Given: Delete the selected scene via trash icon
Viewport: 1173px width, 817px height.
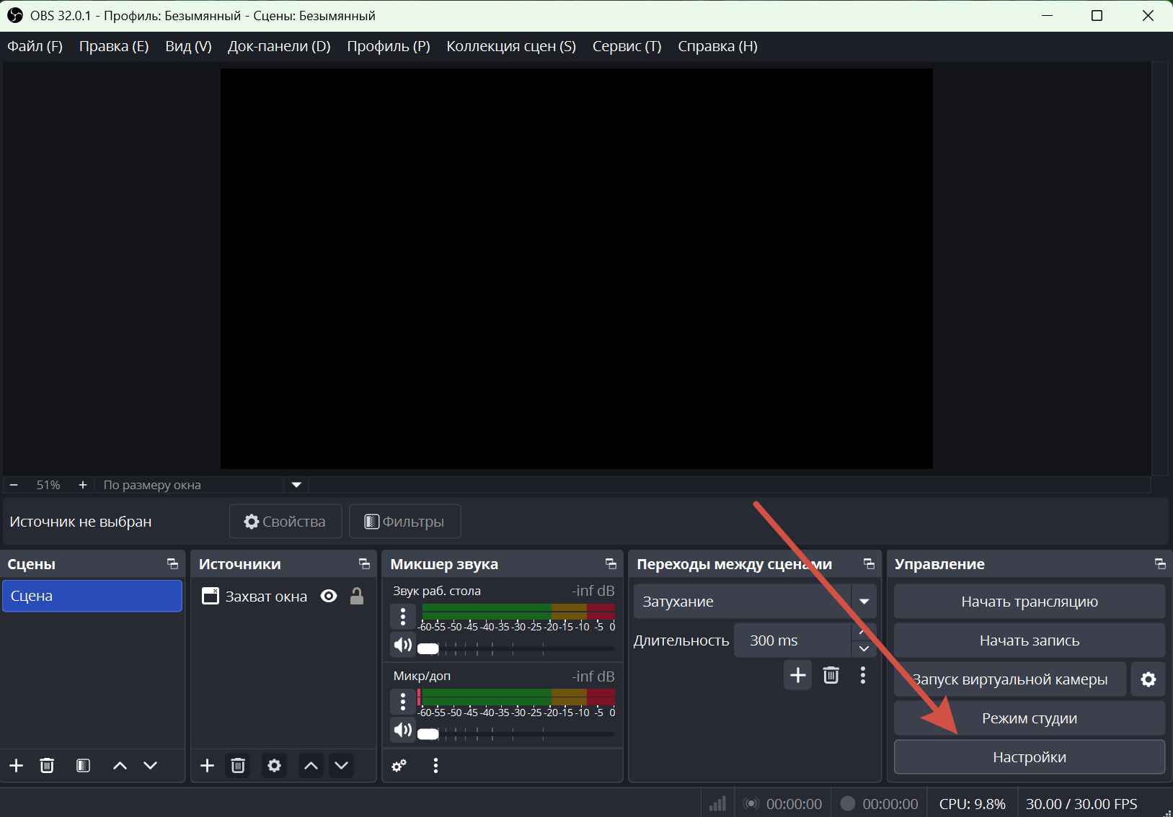Looking at the screenshot, I should 47,765.
